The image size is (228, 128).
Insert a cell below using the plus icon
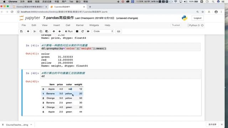[x=28, y=31]
